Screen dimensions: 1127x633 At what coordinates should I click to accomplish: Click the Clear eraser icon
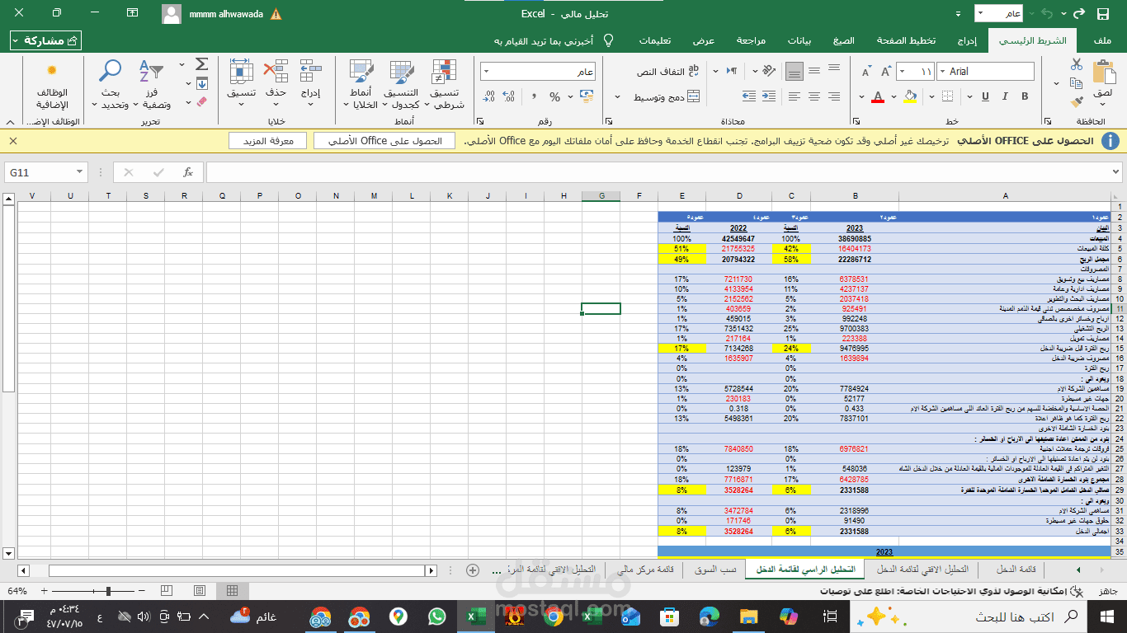pos(201,102)
